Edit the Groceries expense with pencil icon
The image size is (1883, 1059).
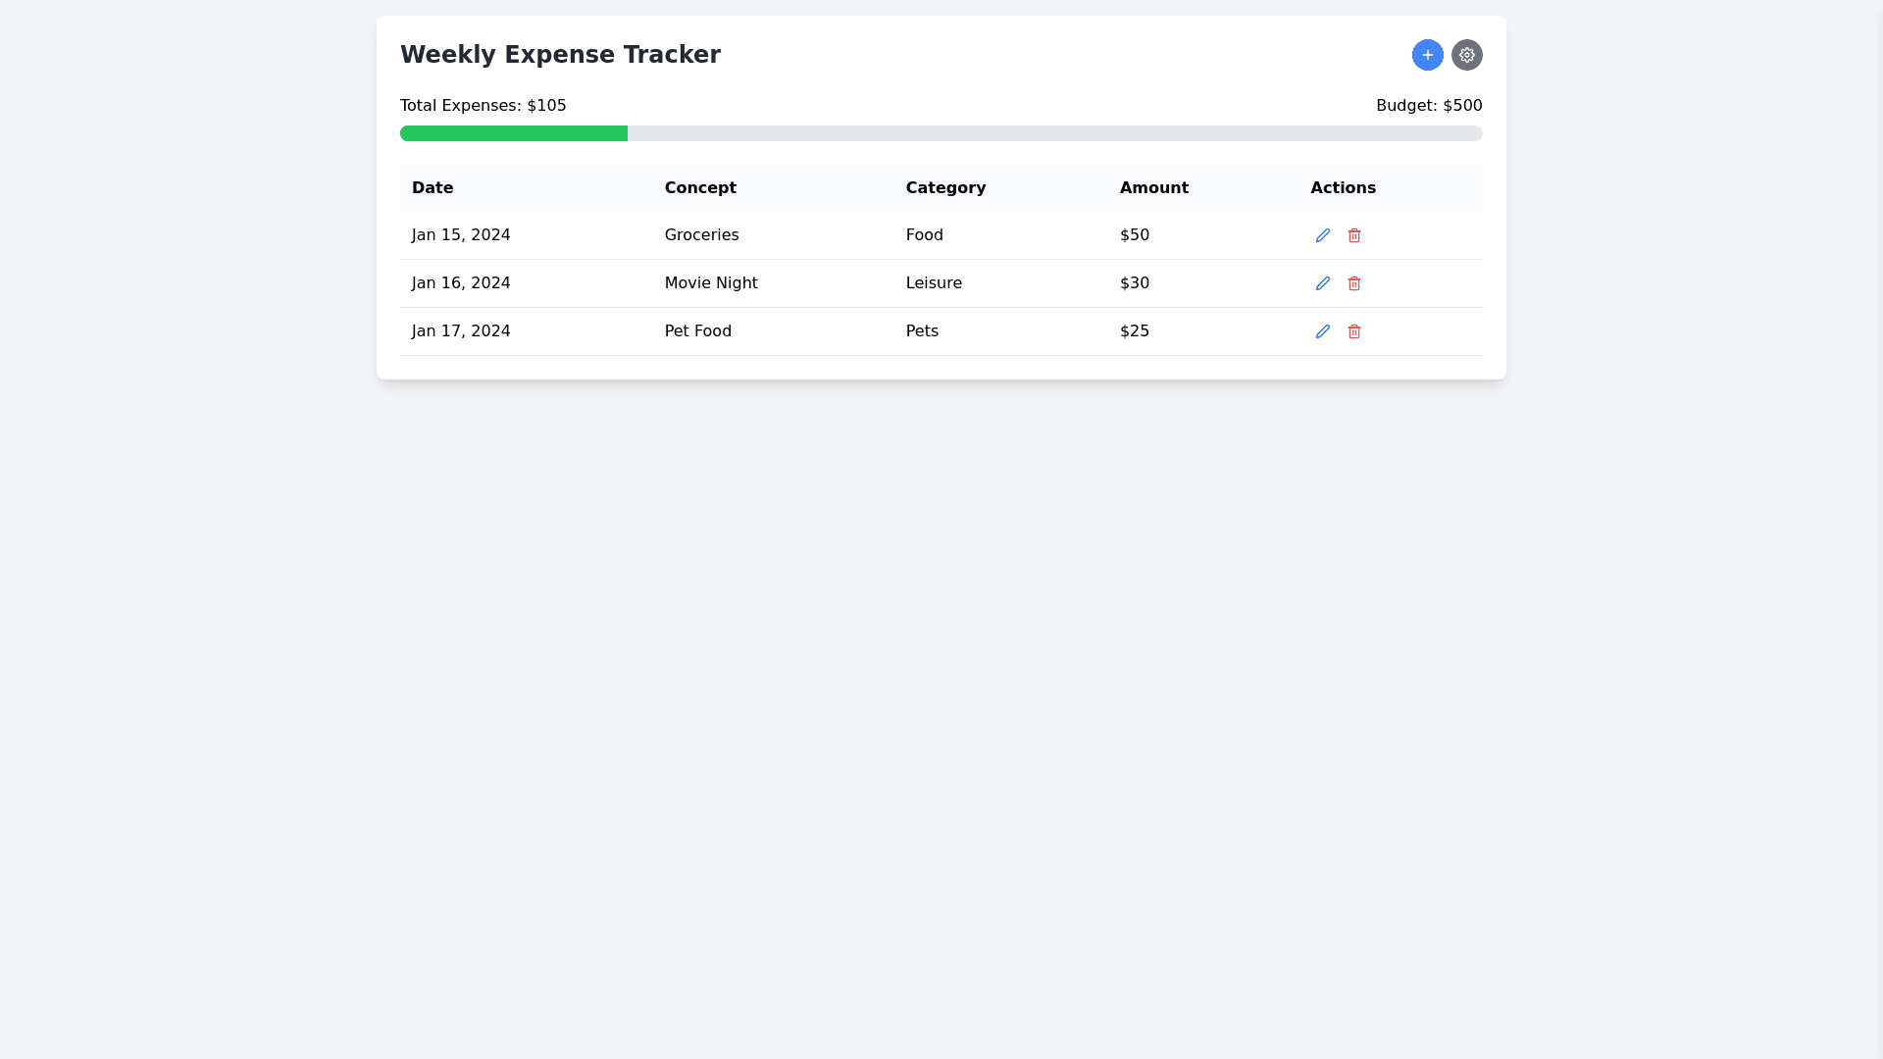coord(1322,235)
